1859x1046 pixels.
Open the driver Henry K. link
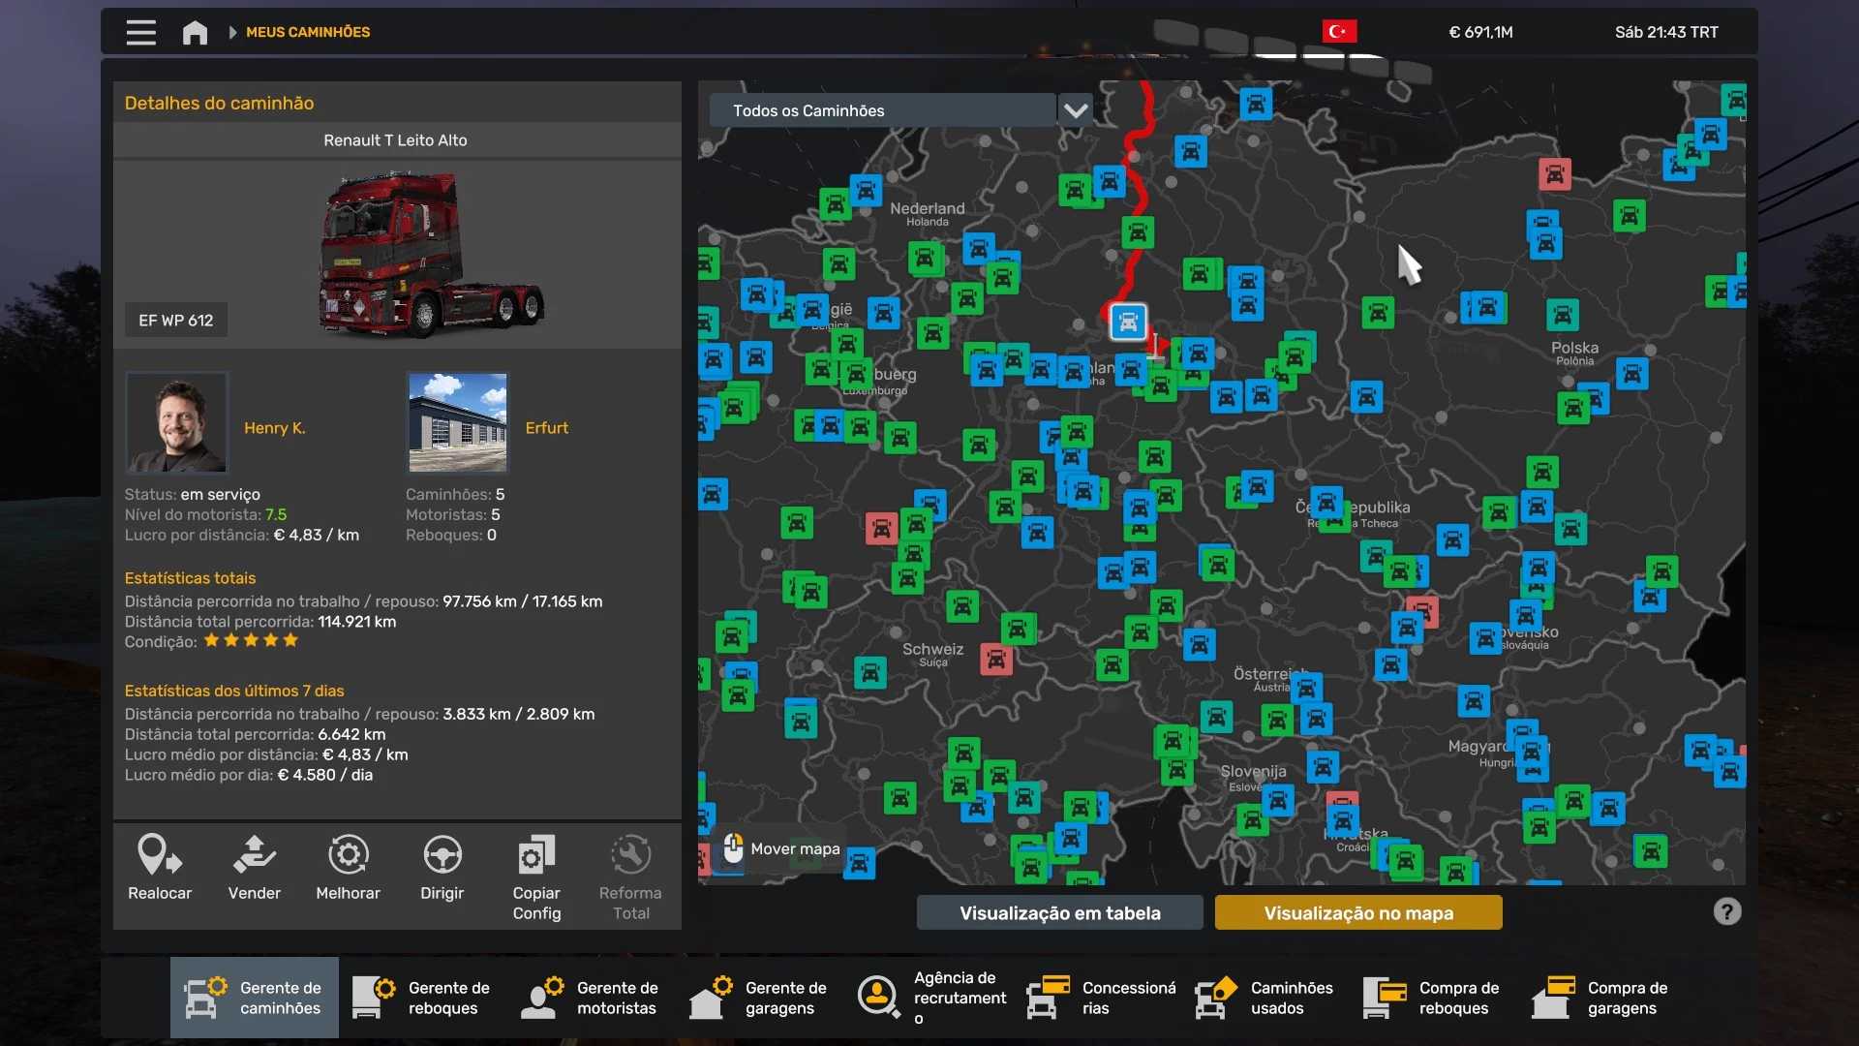point(274,427)
